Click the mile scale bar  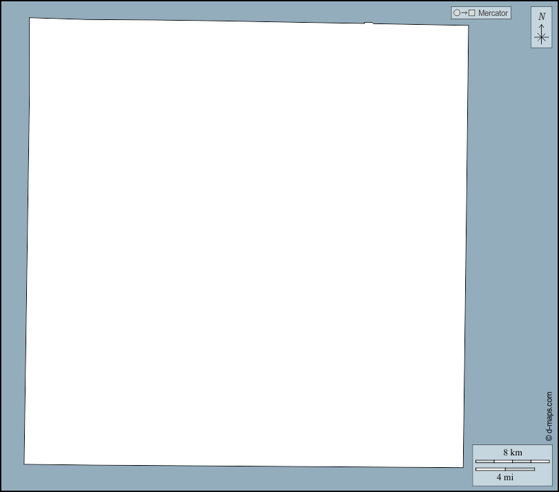(x=504, y=469)
